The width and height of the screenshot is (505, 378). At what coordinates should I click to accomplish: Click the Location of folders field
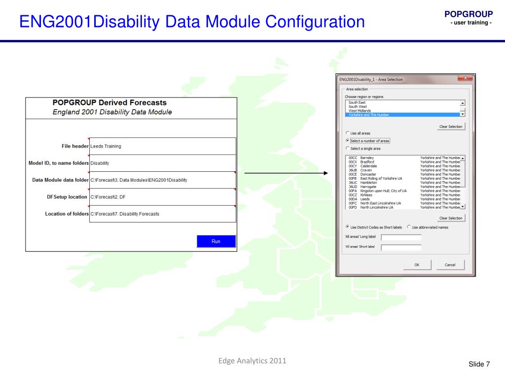click(x=163, y=214)
